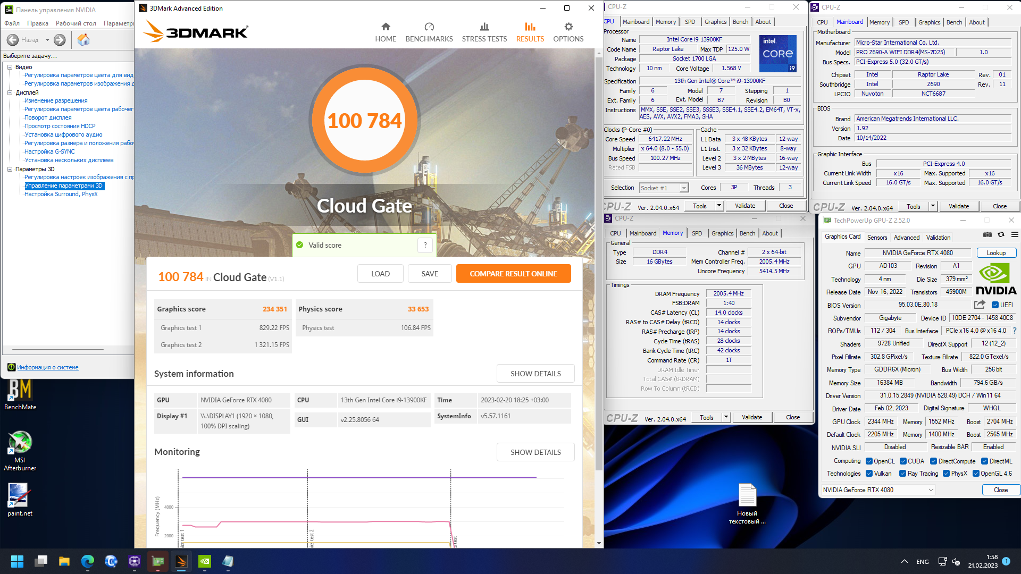Click the valid score help question mark
Screen dimensions: 1021x574
425,245
